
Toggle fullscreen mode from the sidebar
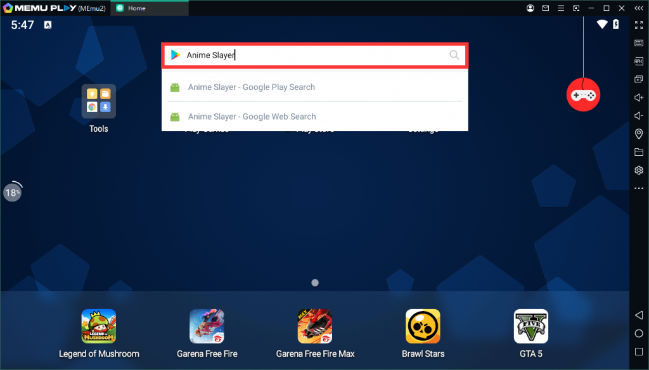click(x=639, y=25)
